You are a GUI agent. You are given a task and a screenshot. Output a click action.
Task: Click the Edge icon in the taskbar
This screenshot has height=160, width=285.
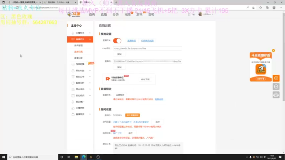click(84, 157)
